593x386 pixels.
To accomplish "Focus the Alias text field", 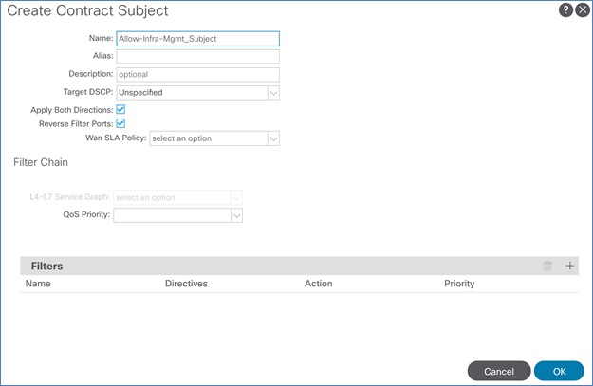I will tap(196, 56).
